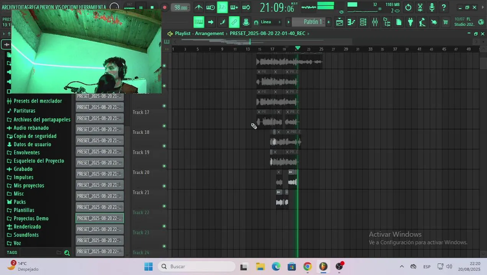Click arrow after PRESET_2025-08-20 22-01-40_REC title
Viewport: 487px width, 275px height.
308,34
